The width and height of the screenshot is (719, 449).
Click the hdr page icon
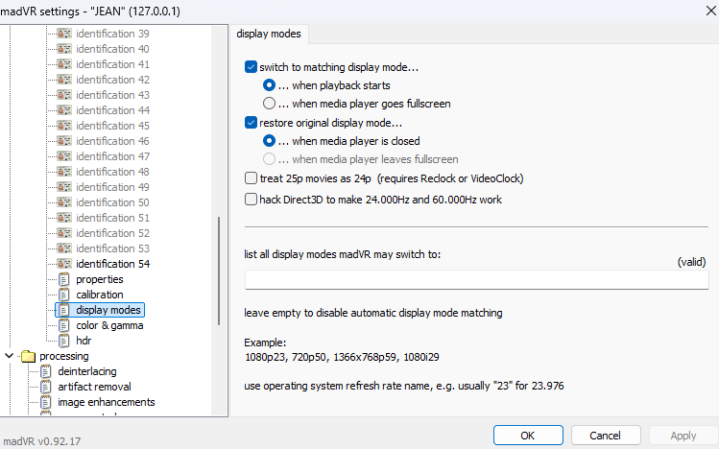[64, 341]
